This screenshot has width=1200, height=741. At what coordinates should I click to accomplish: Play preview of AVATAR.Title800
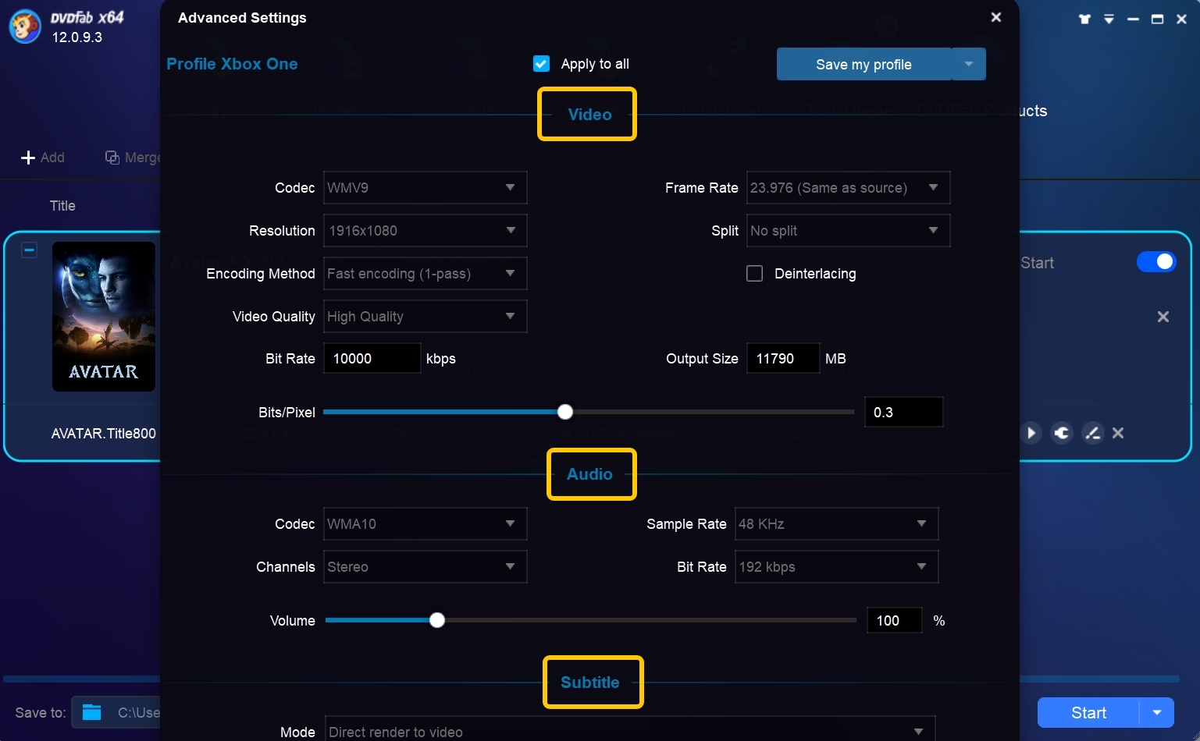click(x=1031, y=433)
